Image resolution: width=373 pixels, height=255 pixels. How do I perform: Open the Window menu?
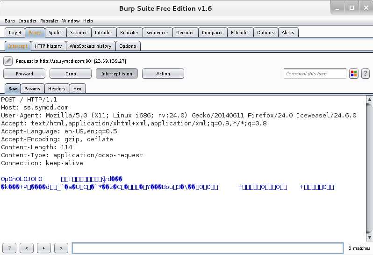71,21
